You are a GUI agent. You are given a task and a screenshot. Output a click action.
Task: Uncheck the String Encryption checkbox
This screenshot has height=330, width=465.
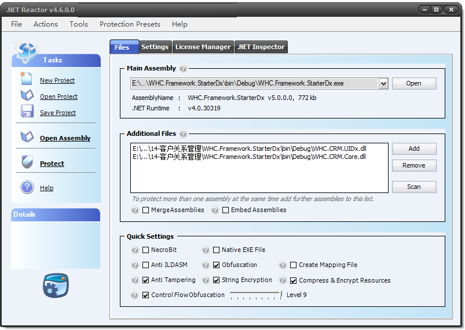click(x=216, y=280)
